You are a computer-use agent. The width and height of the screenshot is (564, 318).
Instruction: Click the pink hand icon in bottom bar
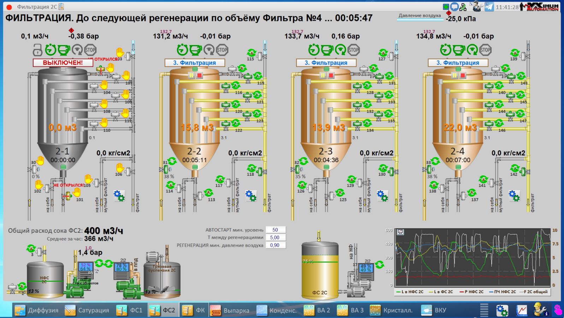[x=558, y=310]
